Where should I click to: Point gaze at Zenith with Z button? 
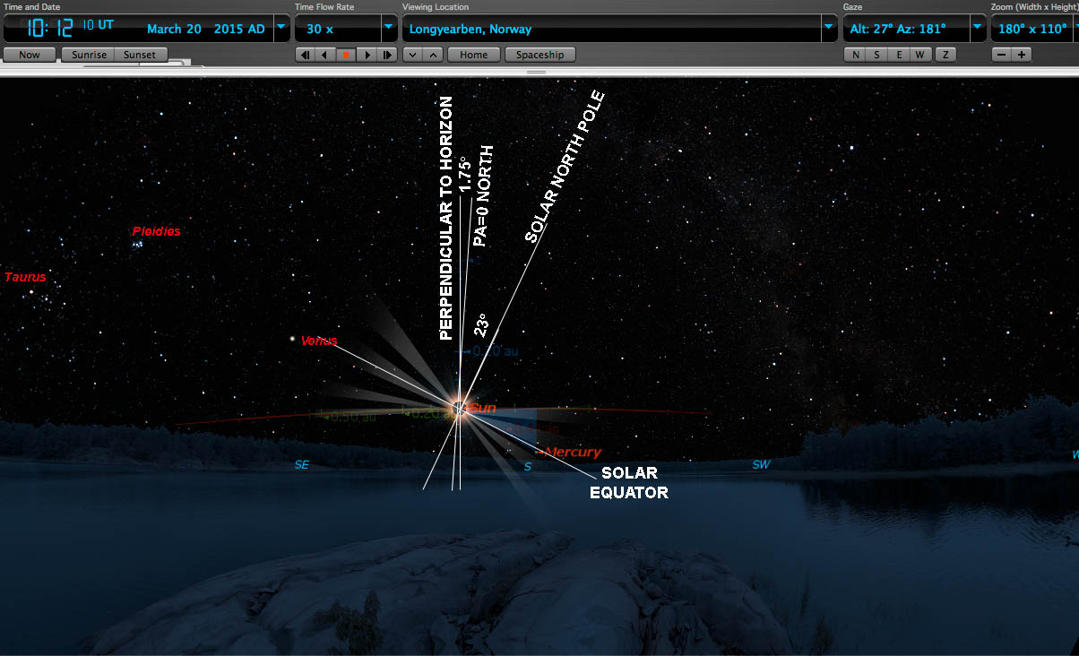pos(944,55)
